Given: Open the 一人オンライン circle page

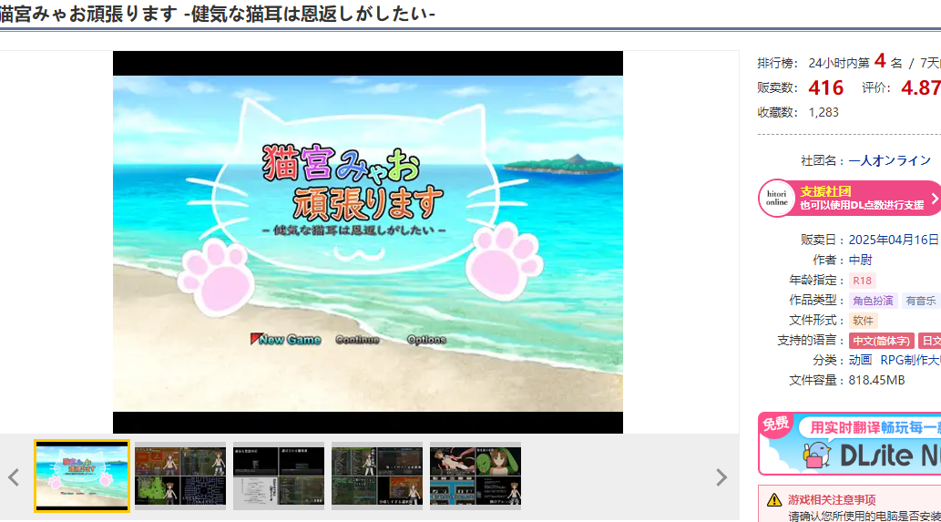Looking at the screenshot, I should [x=889, y=160].
